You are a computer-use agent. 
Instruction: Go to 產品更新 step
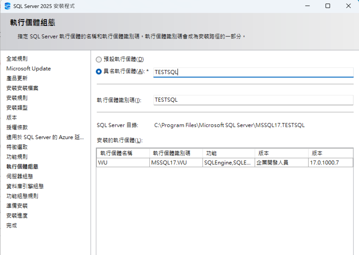pos(17,78)
